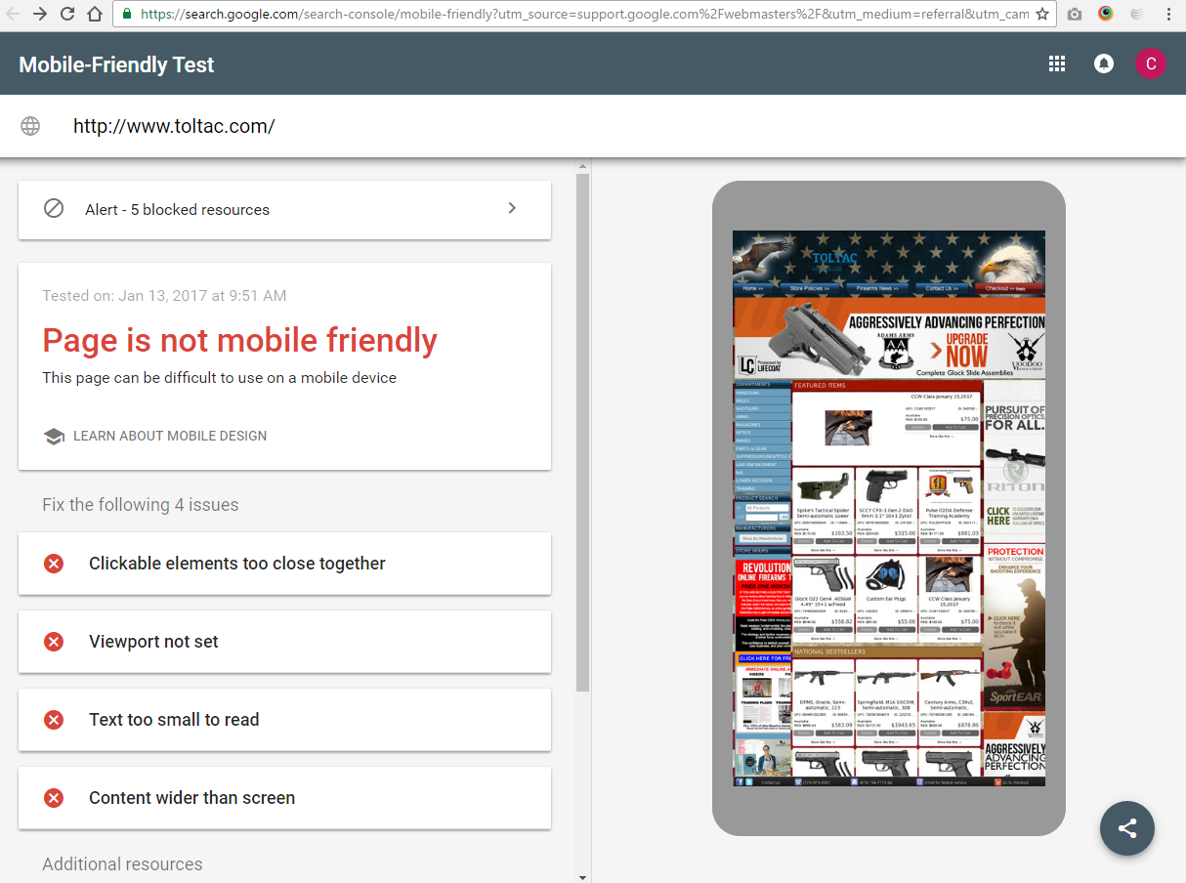Click the colorful circle extension icon

pyautogui.click(x=1106, y=14)
